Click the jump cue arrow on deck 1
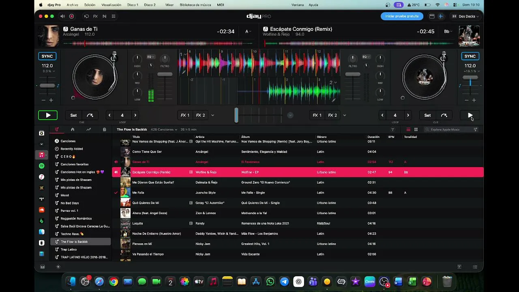Image resolution: width=519 pixels, height=292 pixels. pos(90,115)
